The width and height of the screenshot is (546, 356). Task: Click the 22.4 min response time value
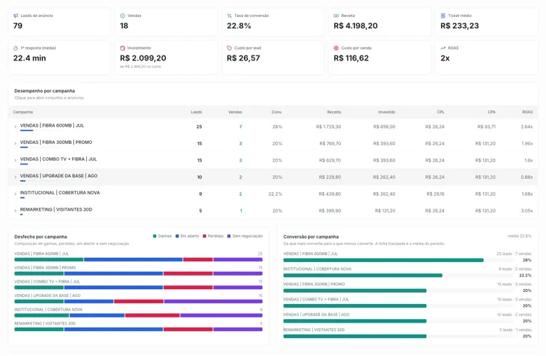click(x=30, y=58)
